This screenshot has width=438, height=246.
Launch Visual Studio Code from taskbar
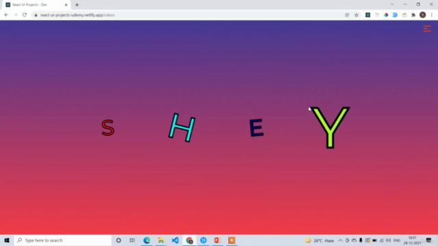tap(175, 240)
